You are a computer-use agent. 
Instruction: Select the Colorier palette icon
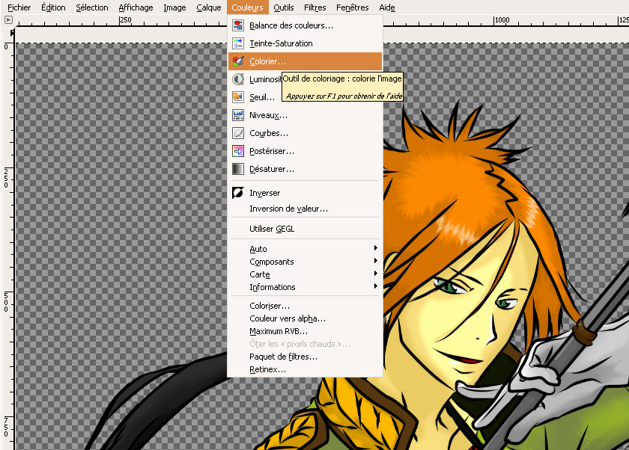[x=238, y=61]
